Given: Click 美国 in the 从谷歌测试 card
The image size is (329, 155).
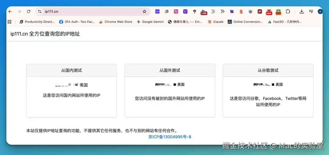Looking at the screenshot, I should (279, 84).
